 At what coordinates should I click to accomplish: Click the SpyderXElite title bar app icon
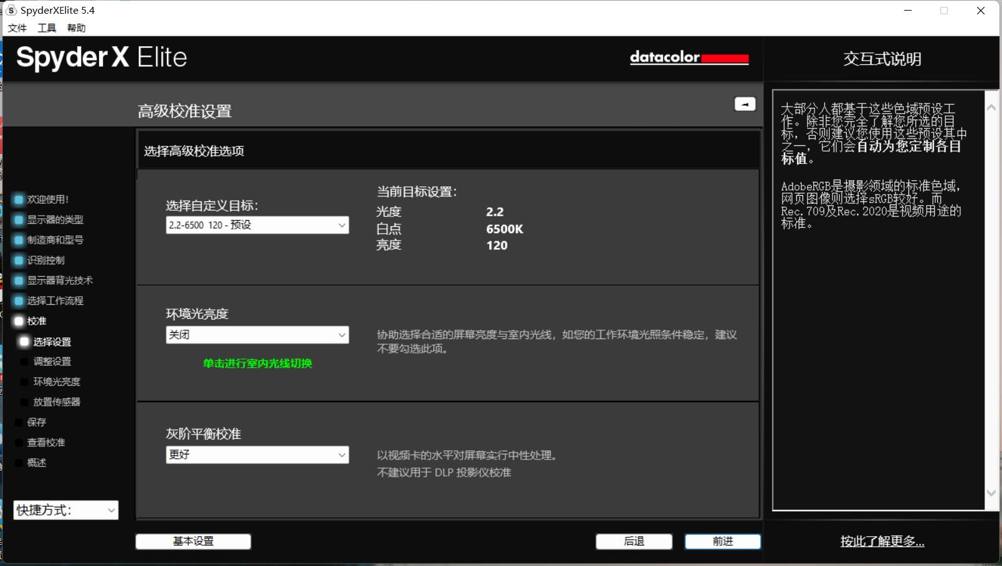click(x=11, y=10)
